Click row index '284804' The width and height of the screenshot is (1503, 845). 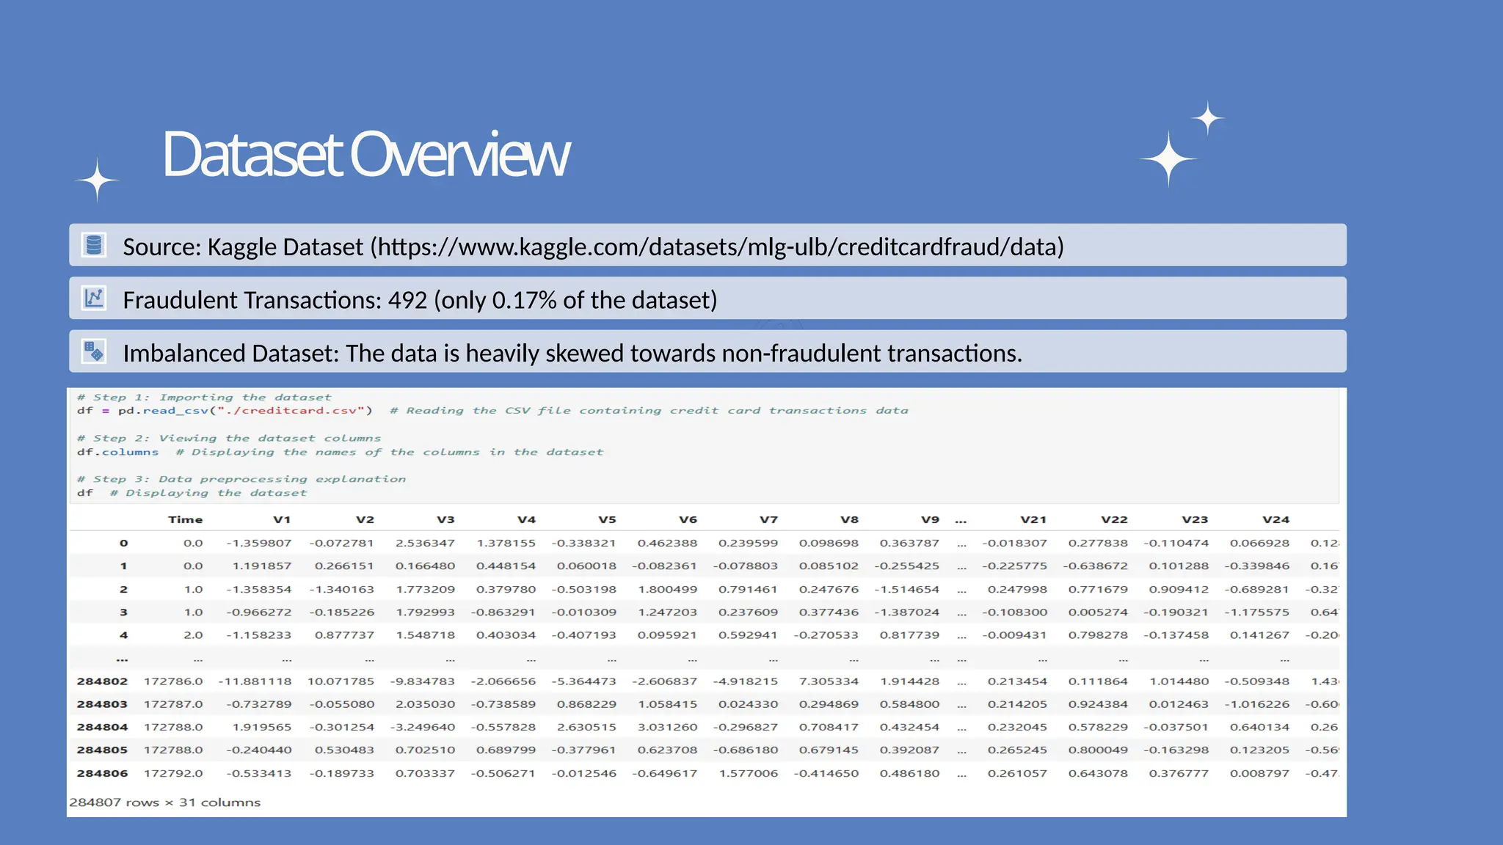coord(102,727)
